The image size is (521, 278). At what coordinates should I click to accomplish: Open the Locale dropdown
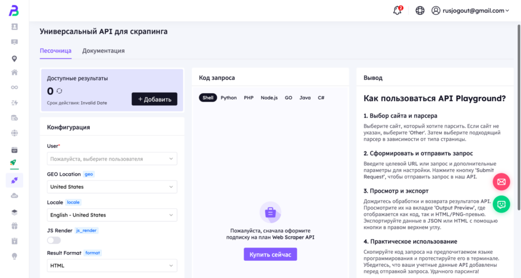pos(112,215)
